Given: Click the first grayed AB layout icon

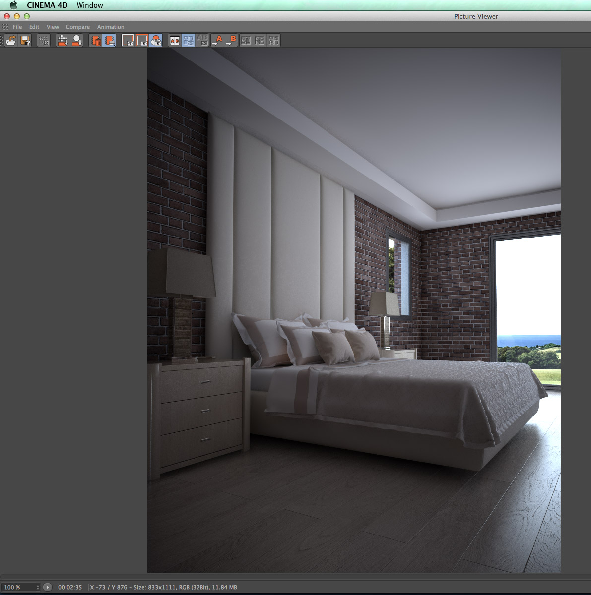Looking at the screenshot, I should [246, 41].
